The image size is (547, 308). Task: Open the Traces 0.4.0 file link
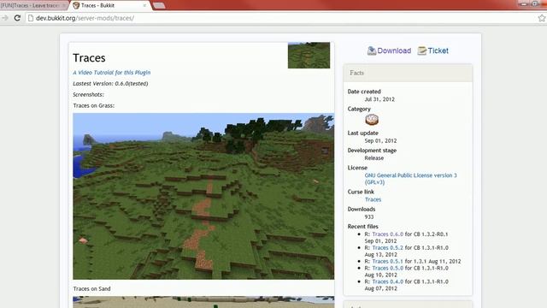coord(387,281)
